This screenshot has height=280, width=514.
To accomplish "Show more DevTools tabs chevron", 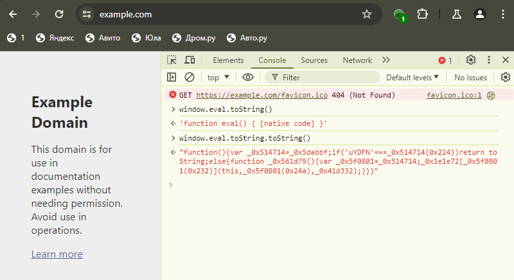I will [x=386, y=60].
